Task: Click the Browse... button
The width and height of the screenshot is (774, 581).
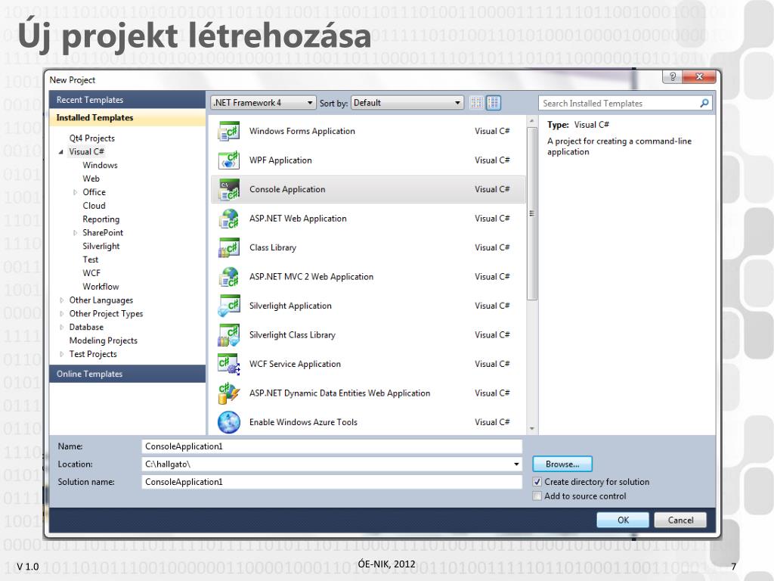Action: 562,464
